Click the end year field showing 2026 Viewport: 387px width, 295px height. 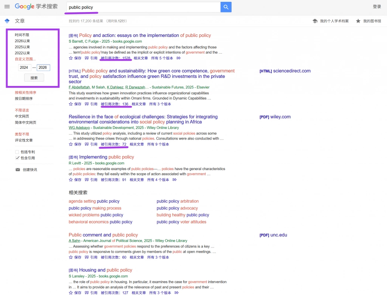click(43, 68)
